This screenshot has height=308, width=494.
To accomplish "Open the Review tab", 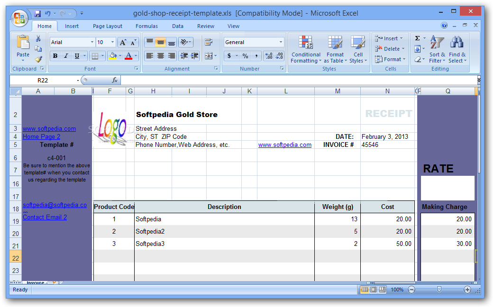I will pyautogui.click(x=206, y=26).
